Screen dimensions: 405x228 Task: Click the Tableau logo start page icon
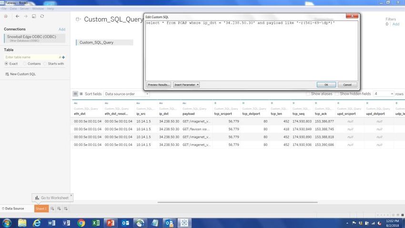pos(6,16)
